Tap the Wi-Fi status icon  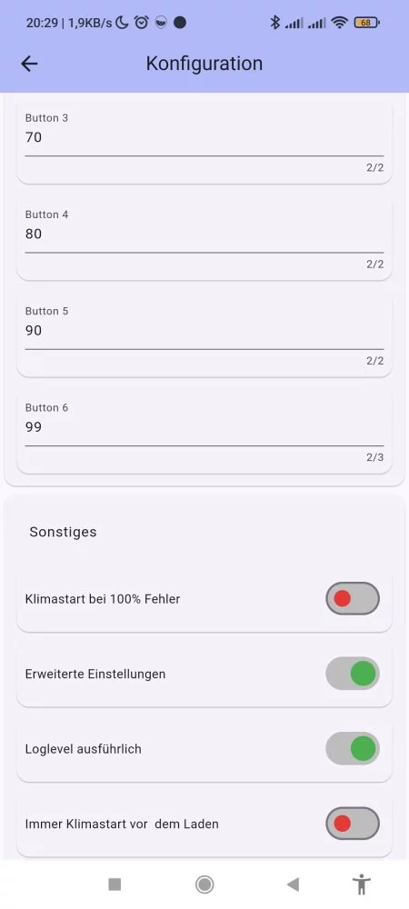coord(340,23)
